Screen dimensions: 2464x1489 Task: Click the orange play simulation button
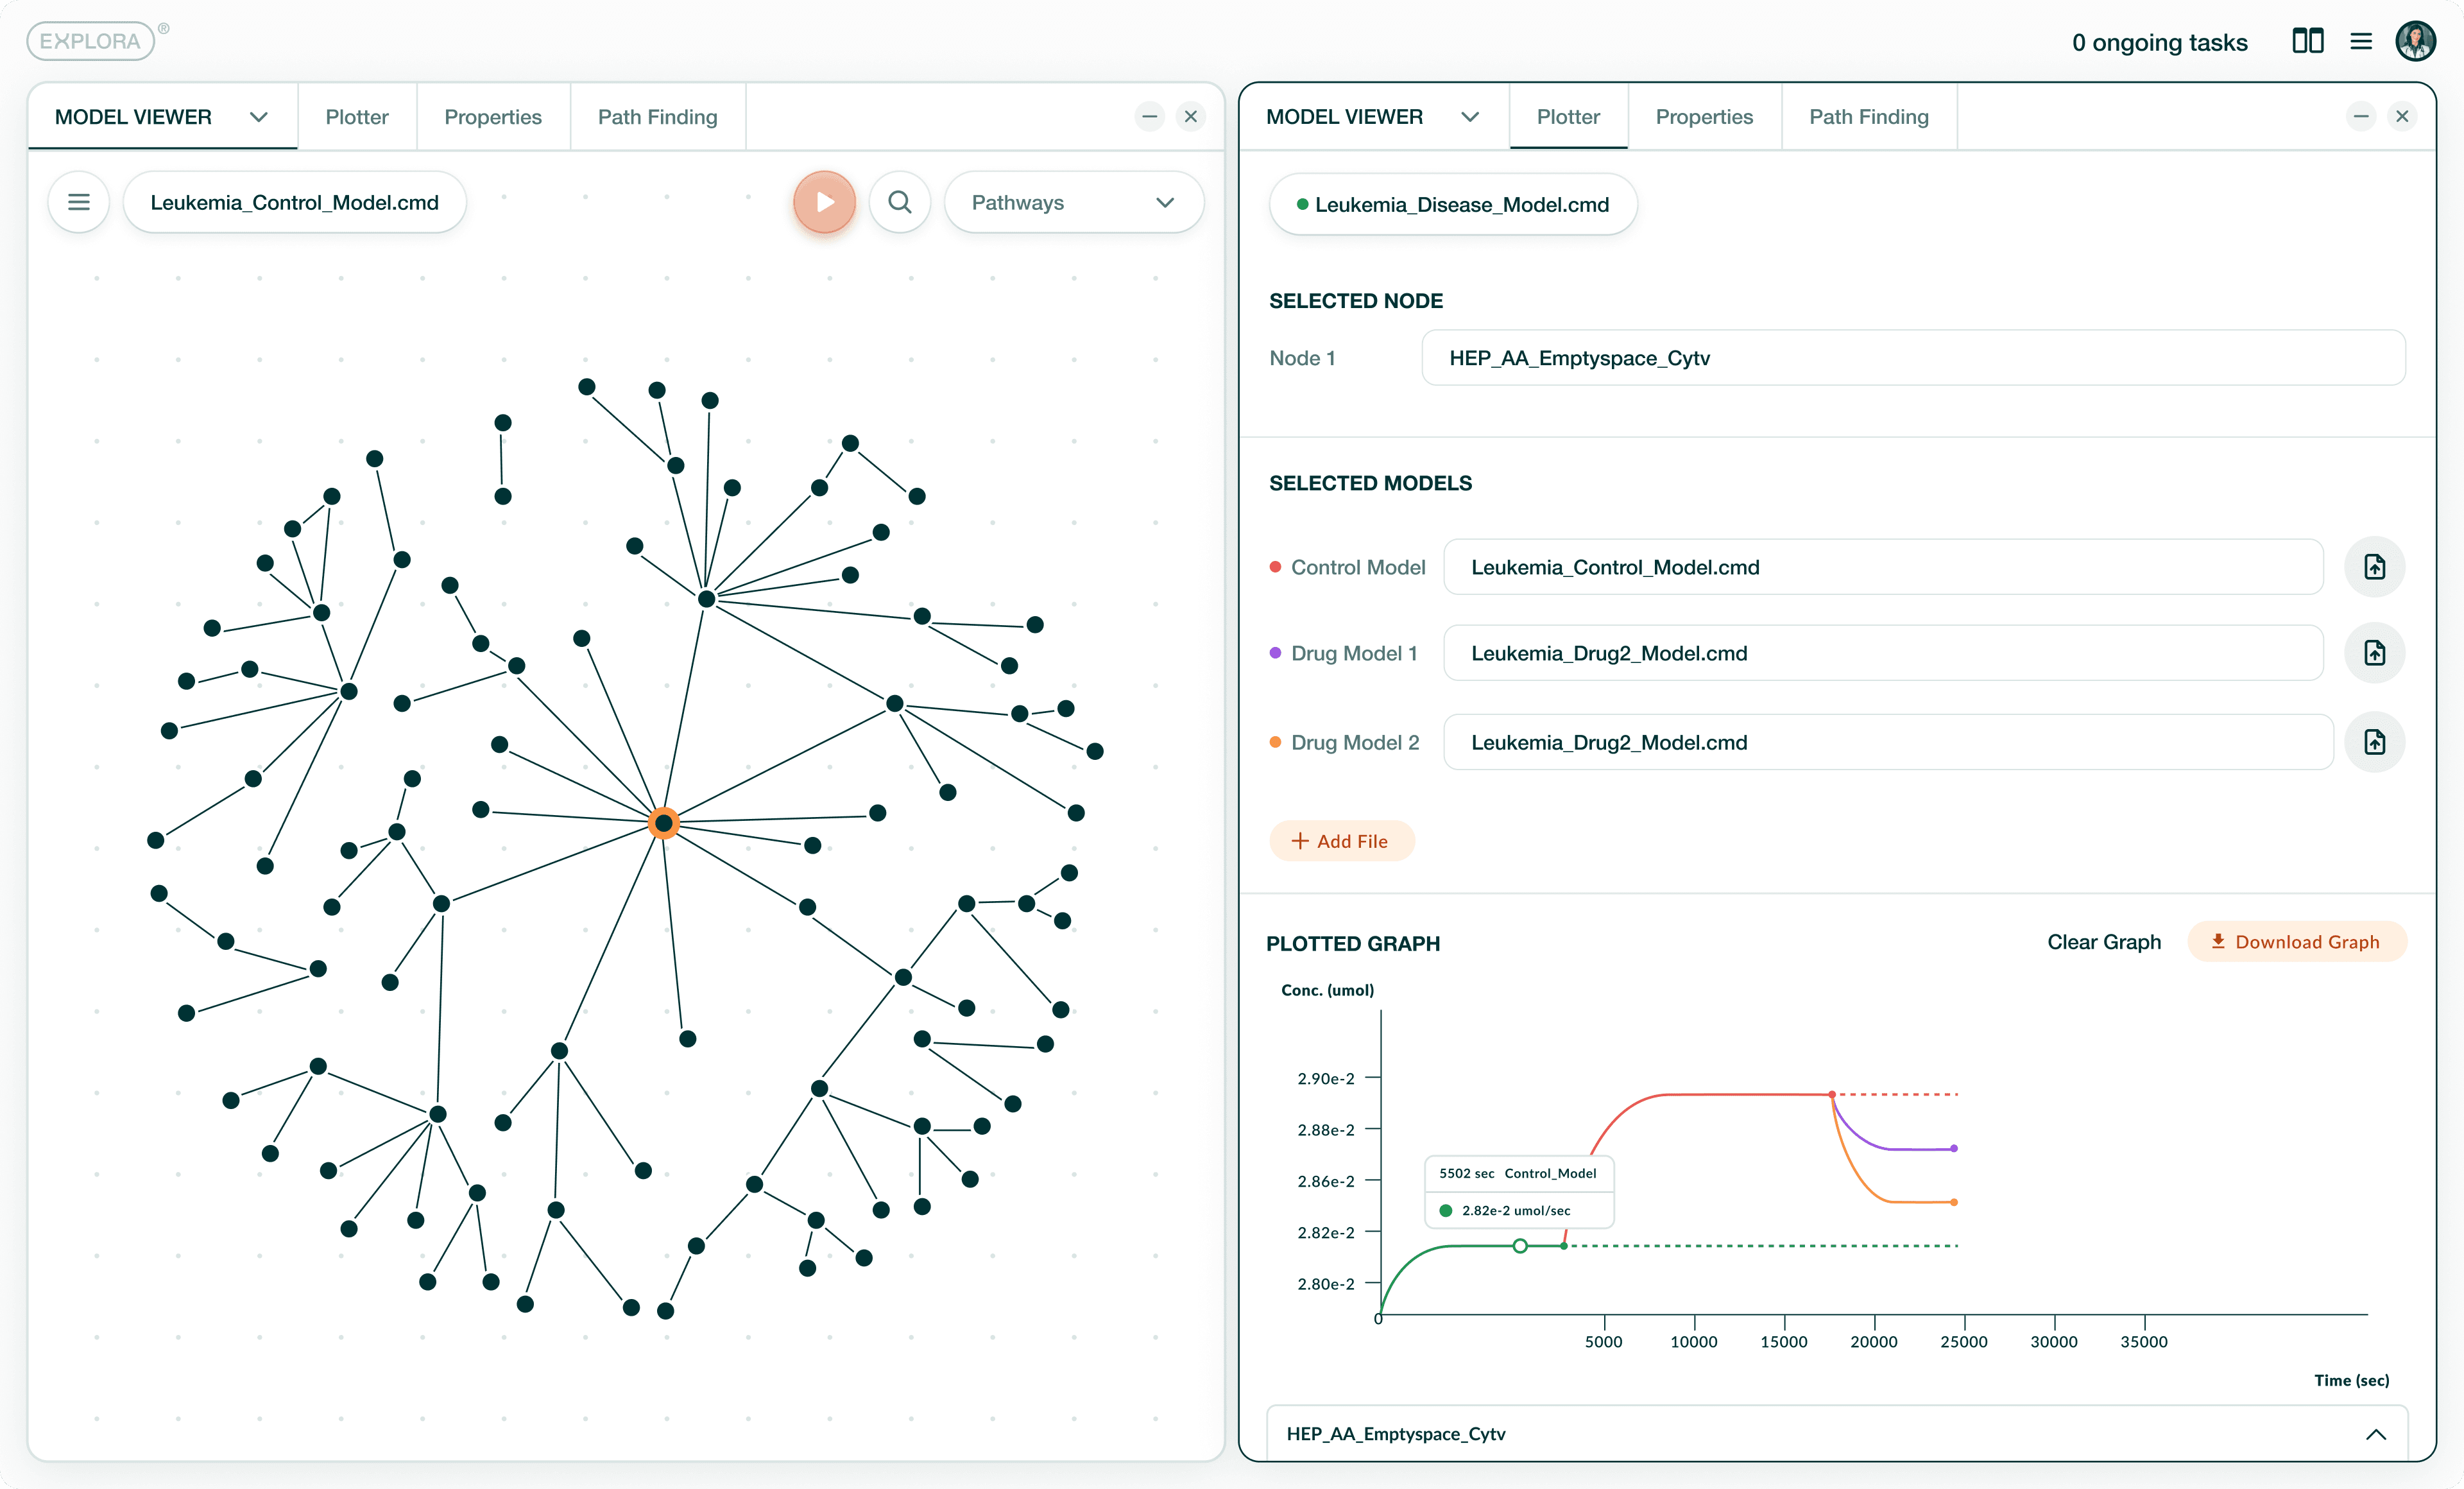(824, 202)
